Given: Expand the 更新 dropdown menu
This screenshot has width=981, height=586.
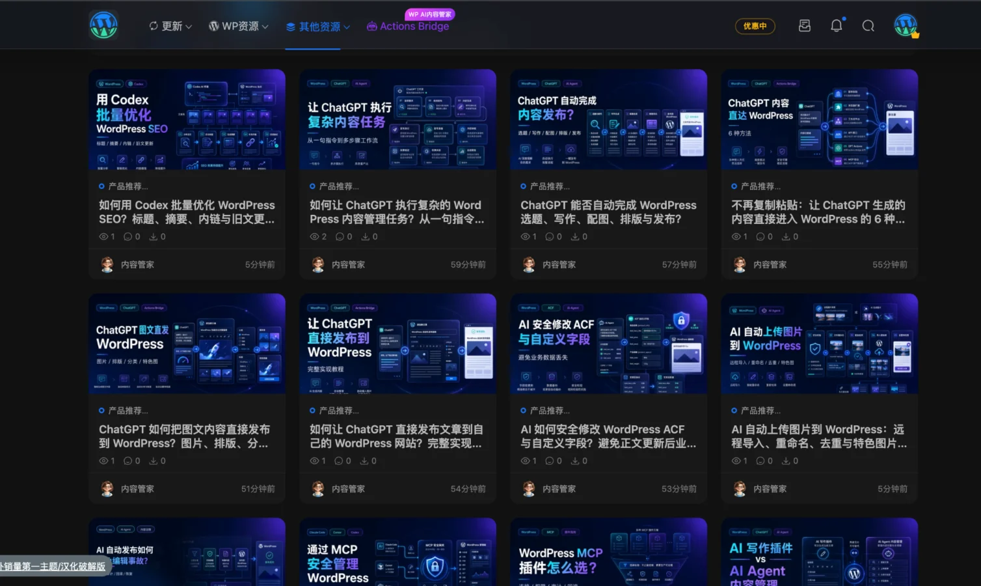Looking at the screenshot, I should 170,26.
